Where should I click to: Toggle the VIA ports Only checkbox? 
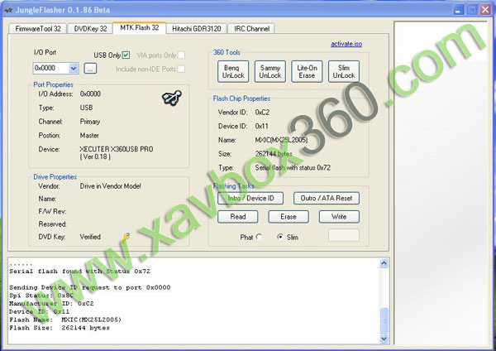[x=181, y=55]
